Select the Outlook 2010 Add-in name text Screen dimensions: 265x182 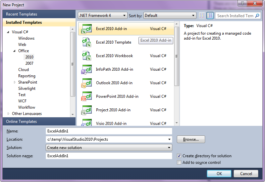coord(114,83)
